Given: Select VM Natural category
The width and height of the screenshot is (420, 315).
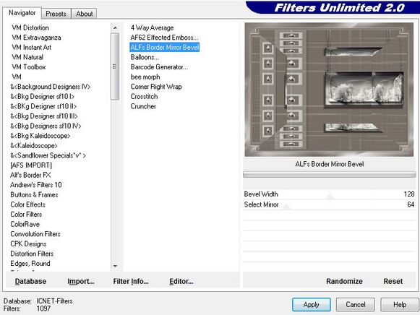Looking at the screenshot, I should coord(27,57).
